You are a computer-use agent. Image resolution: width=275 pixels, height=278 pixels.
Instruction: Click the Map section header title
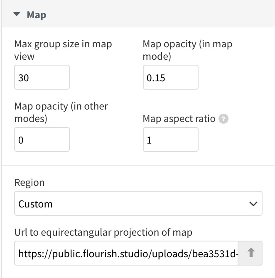(37, 15)
